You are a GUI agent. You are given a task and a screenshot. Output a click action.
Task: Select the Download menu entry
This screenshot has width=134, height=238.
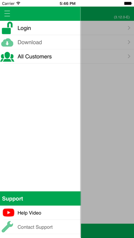[40, 42]
